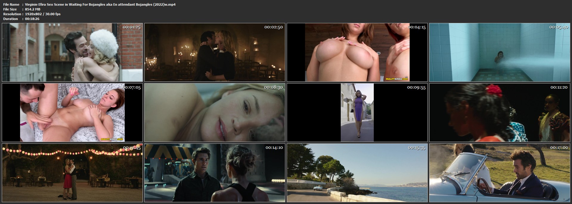The height and width of the screenshot is (204, 572).
Task: Open the seaside road frame at 00:15:35
Action: (x=357, y=173)
